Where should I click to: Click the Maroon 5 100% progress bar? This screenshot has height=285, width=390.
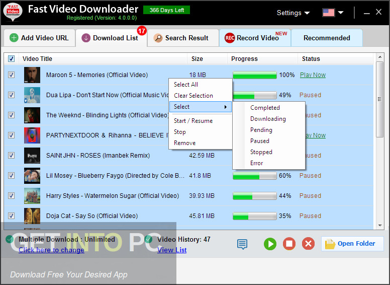[255, 75]
